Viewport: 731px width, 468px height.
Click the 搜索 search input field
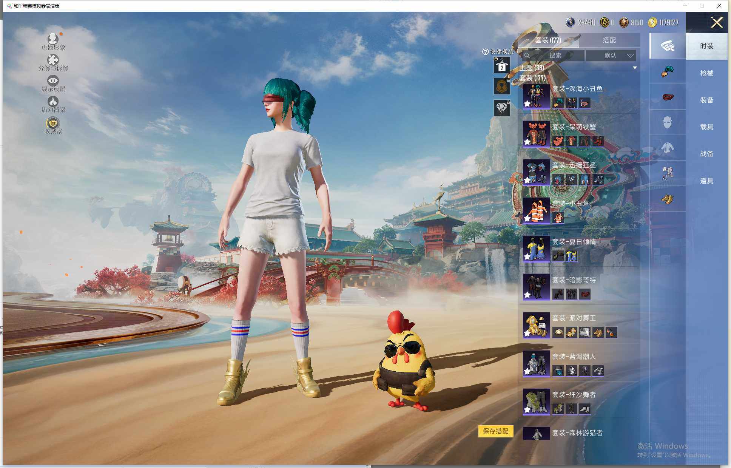pyautogui.click(x=554, y=56)
